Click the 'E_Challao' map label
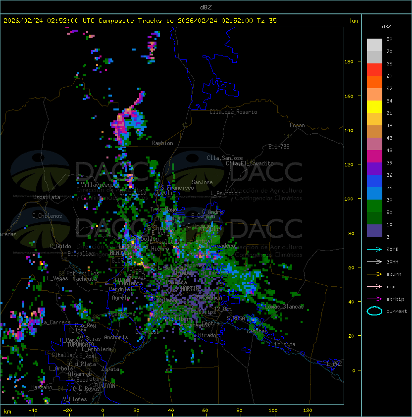Image resolution: width=412 pixels, height=417 pixels. click(x=81, y=254)
